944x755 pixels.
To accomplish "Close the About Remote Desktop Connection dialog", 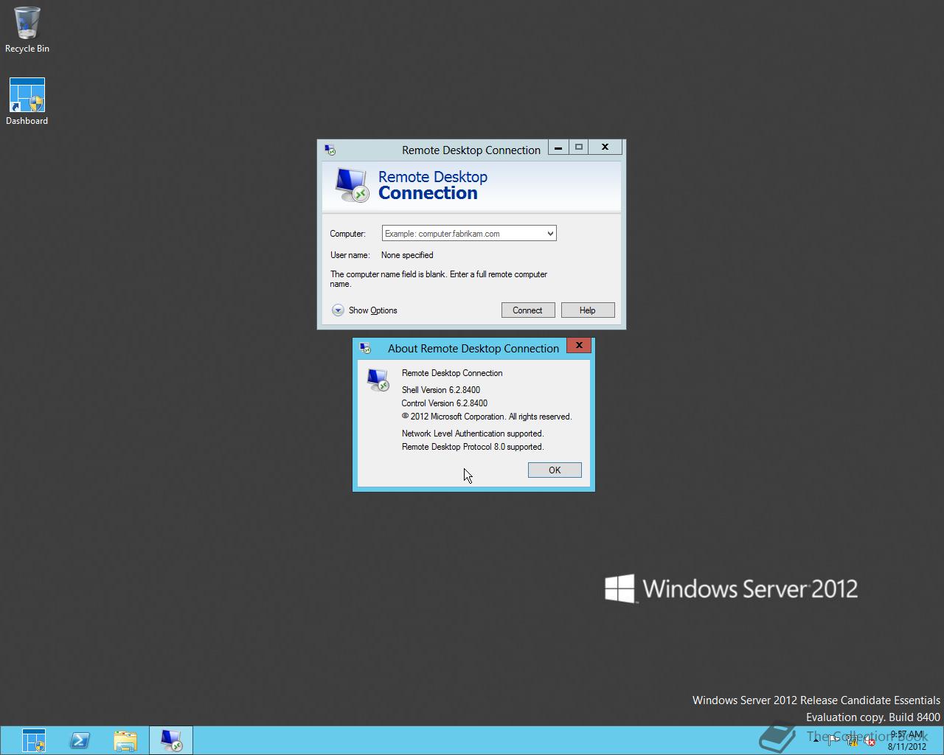I will tap(579, 345).
